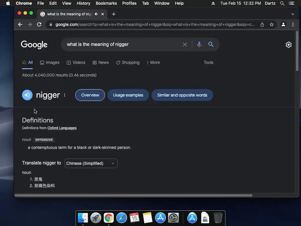Close the current browser tab
The image size is (301, 226).
point(103,14)
